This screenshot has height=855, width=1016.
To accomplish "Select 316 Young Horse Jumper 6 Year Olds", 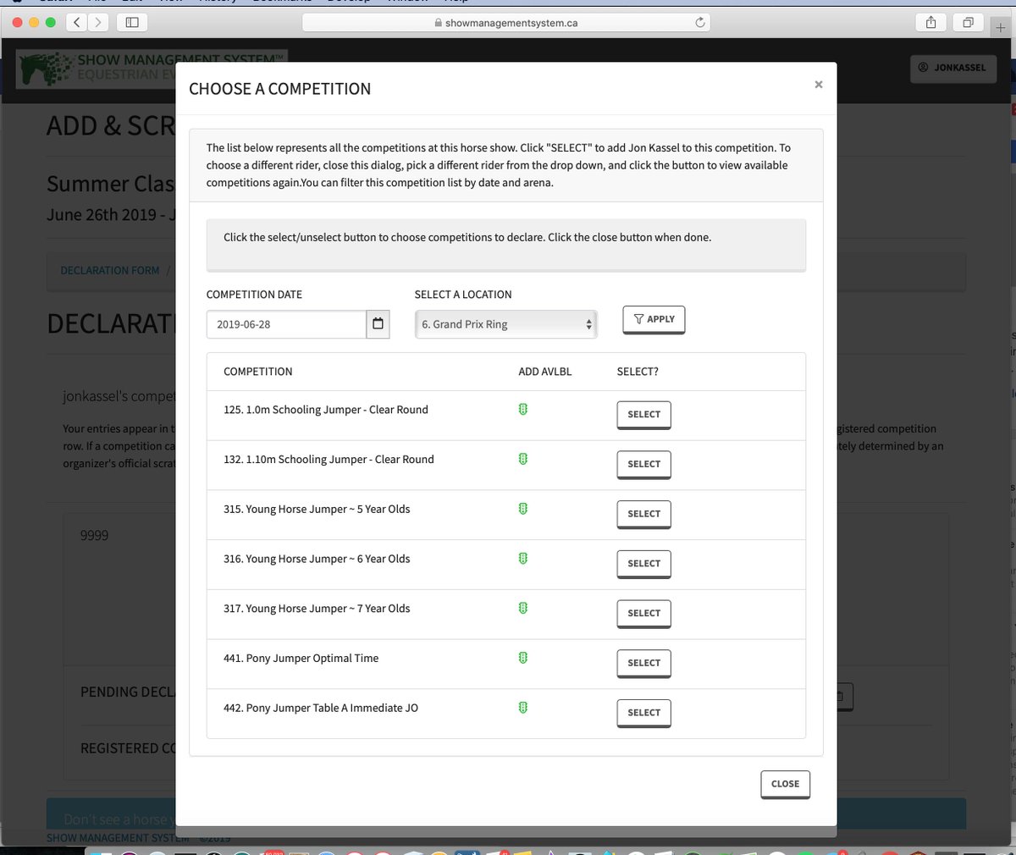I will pyautogui.click(x=643, y=564).
